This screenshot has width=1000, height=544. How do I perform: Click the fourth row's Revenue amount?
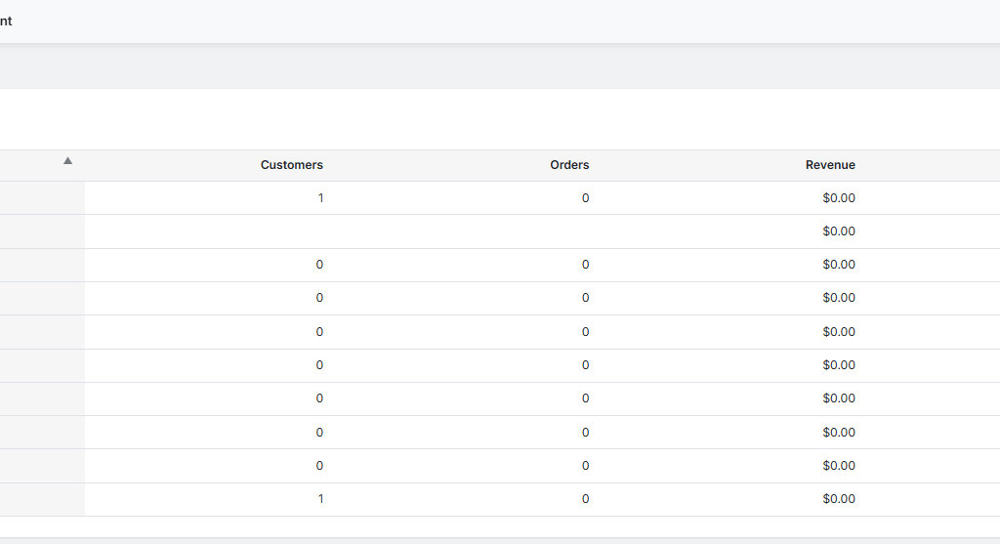(x=839, y=298)
